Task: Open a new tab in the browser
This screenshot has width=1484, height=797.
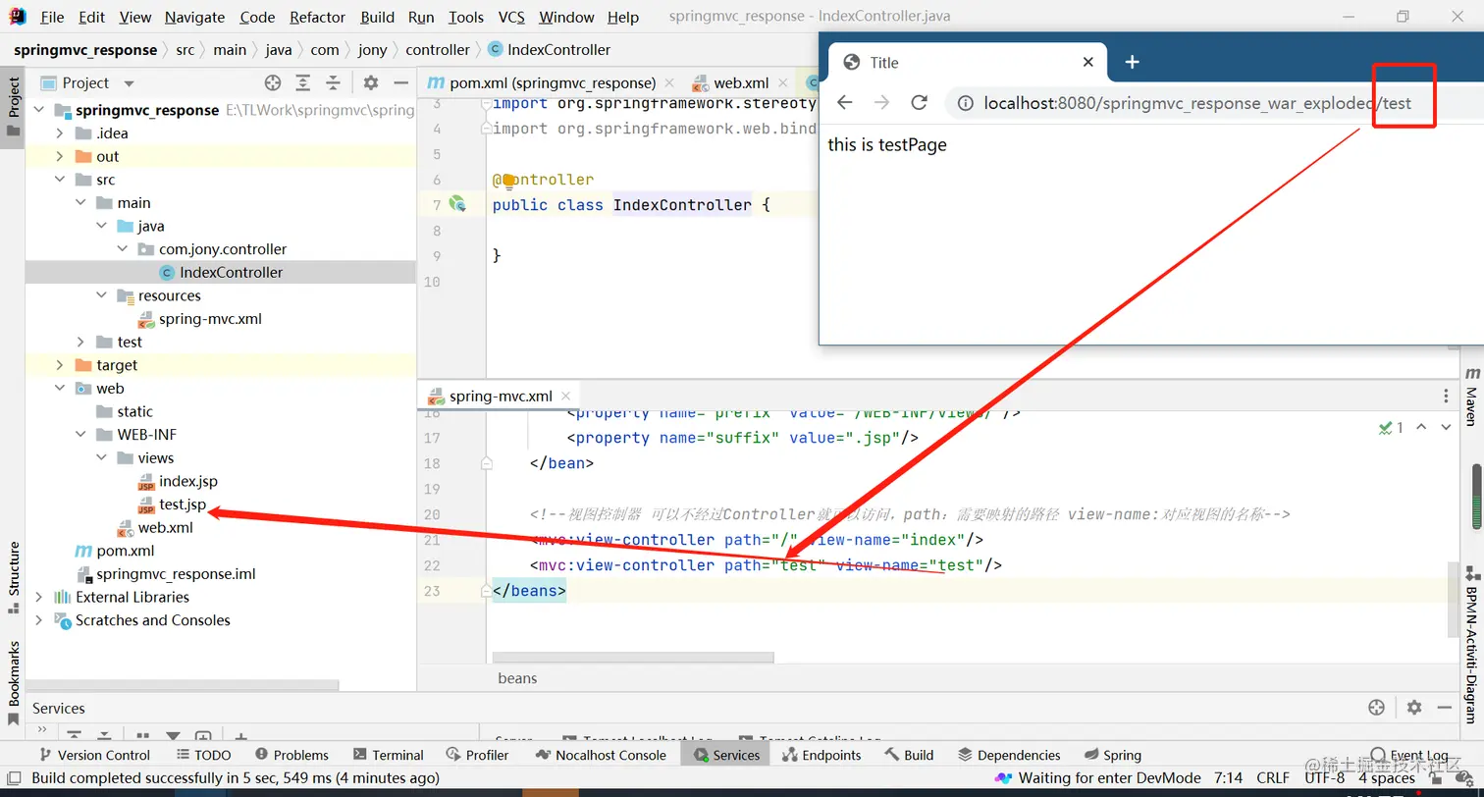Action: click(1132, 62)
